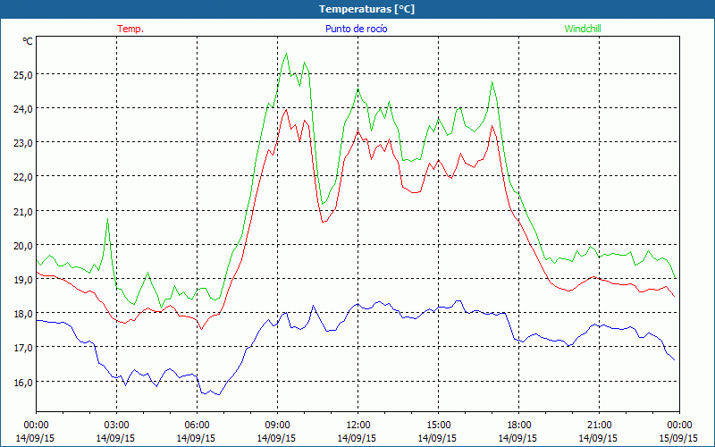Image resolution: width=715 pixels, height=447 pixels.
Task: Click the '18:00' time axis label
Action: 519,426
